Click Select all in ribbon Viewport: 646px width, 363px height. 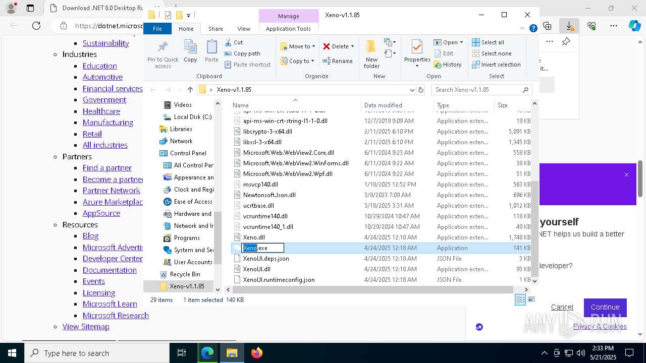(488, 42)
